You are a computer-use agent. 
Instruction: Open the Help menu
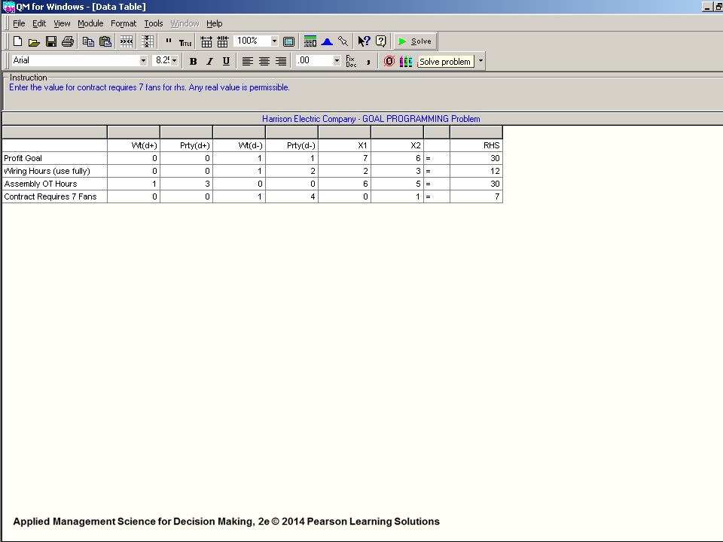(215, 23)
